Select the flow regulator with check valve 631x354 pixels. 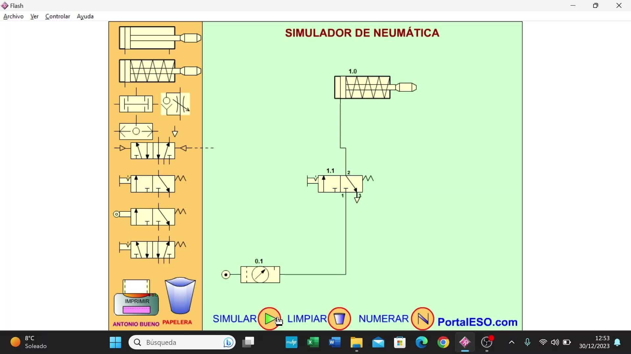point(175,104)
